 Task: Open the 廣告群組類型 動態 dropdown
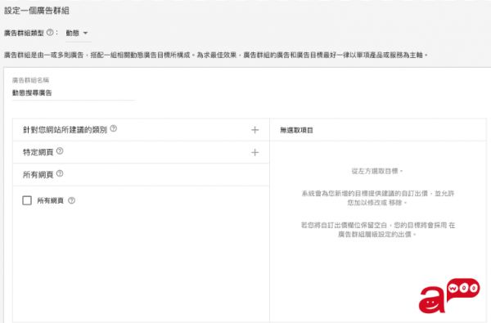78,33
